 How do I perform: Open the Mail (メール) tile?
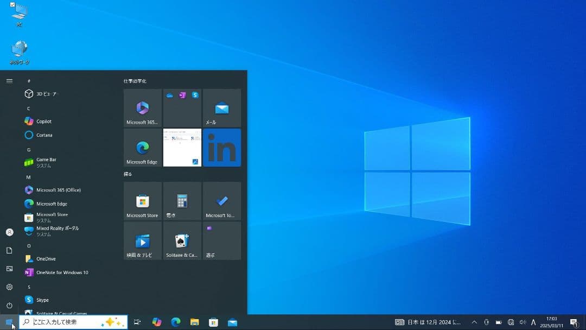click(222, 108)
